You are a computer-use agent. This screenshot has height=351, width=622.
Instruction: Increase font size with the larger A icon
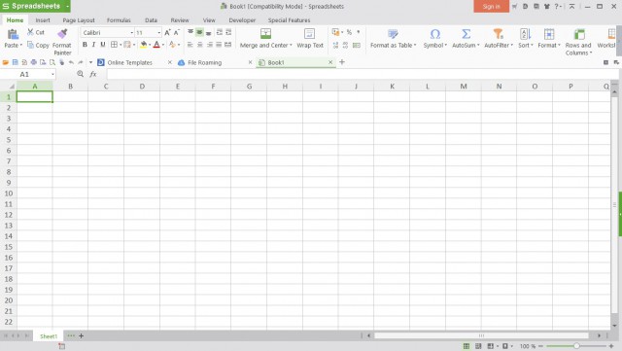pyautogui.click(x=167, y=32)
